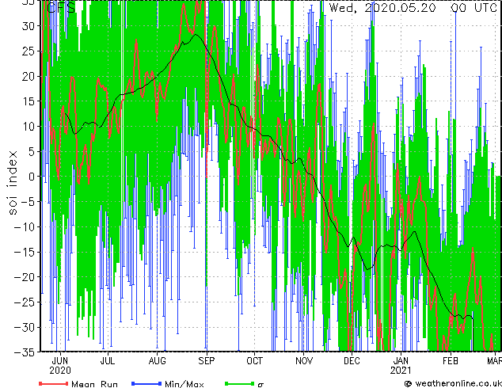Click the 'OCT' x-axis label

(x=254, y=361)
